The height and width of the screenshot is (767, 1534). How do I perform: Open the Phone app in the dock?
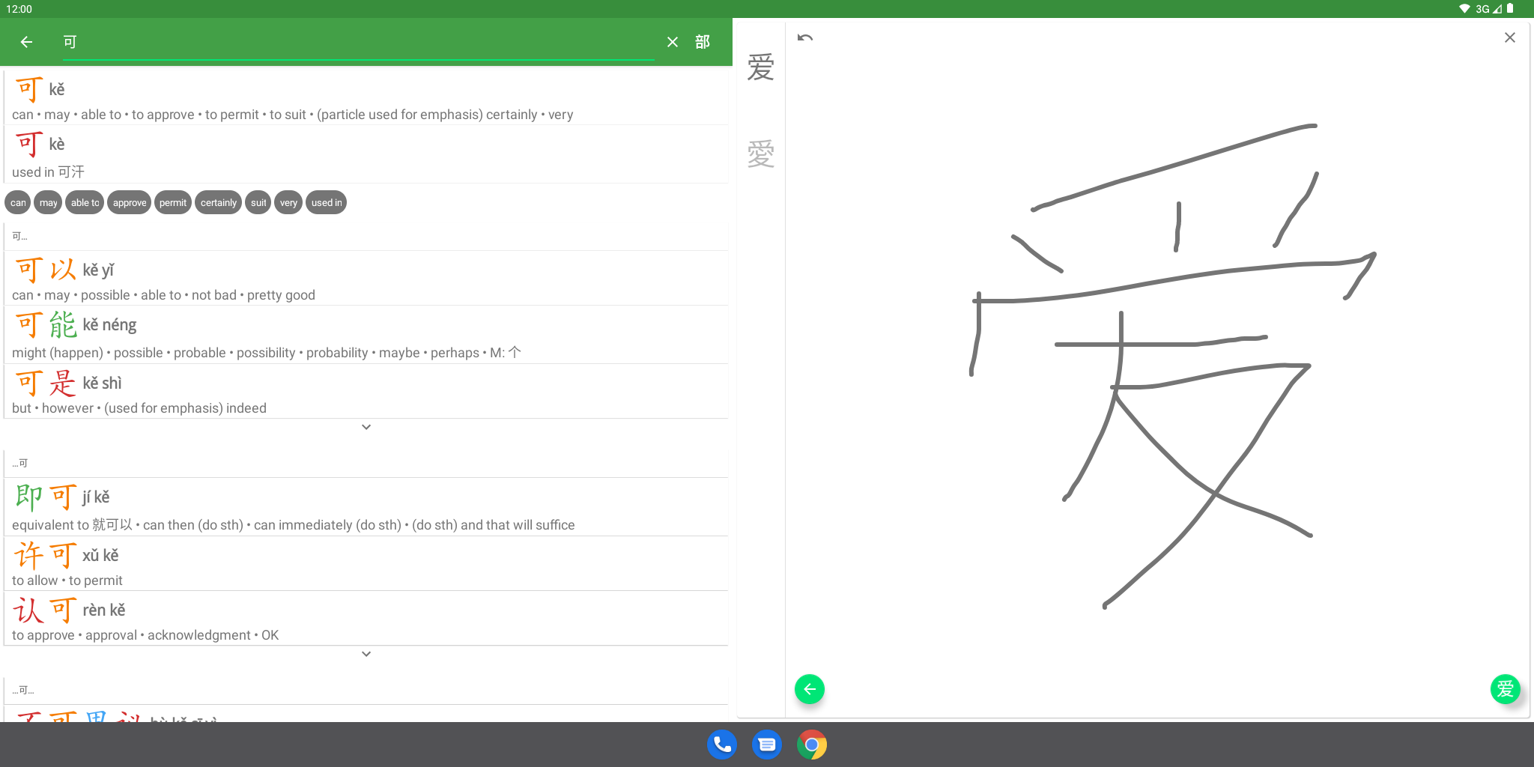tap(721, 745)
